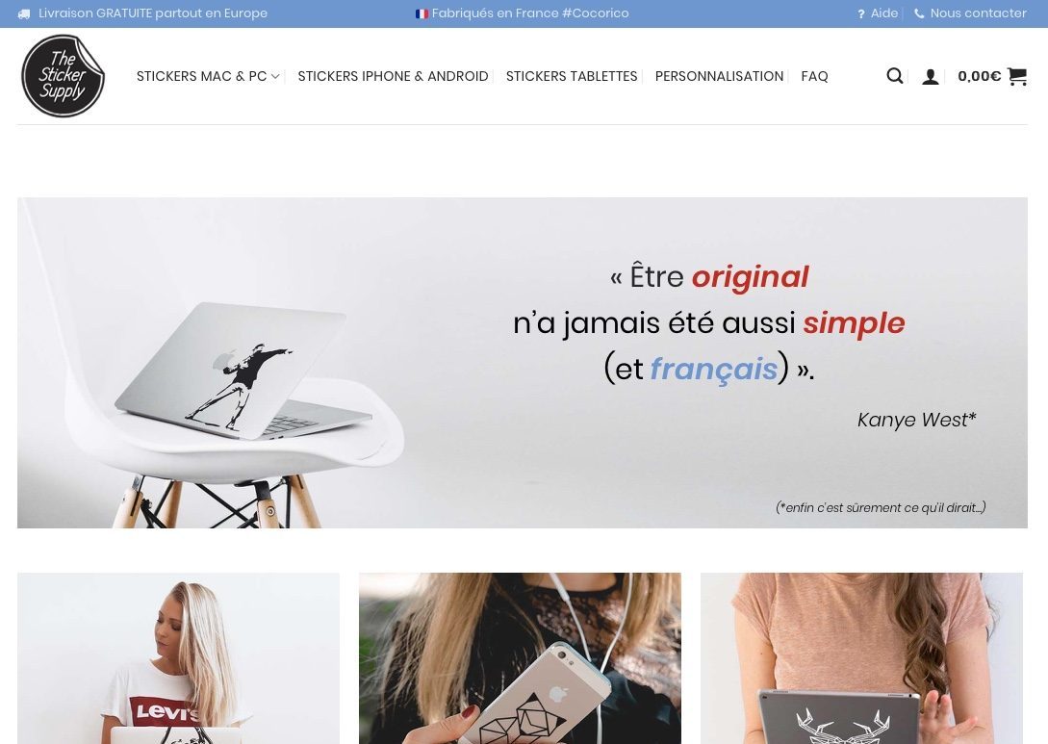Click the Nous contacter link

[x=978, y=13]
